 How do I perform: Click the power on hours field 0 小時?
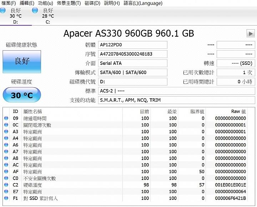coord(236,82)
